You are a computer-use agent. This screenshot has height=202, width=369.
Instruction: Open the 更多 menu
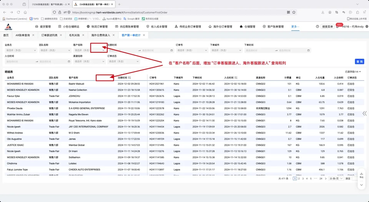click(295, 26)
